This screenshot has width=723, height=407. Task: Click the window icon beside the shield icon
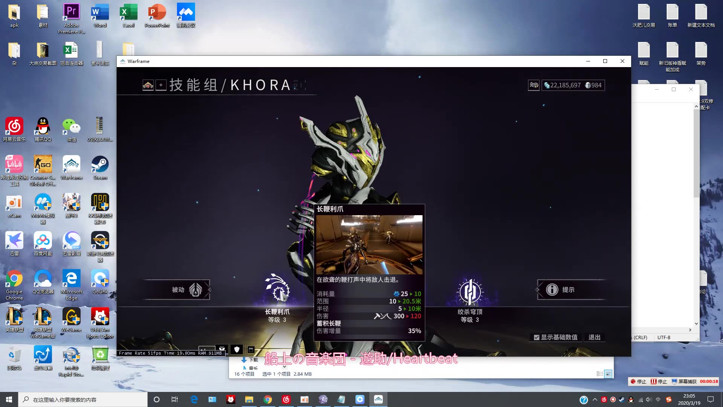[x=251, y=350]
